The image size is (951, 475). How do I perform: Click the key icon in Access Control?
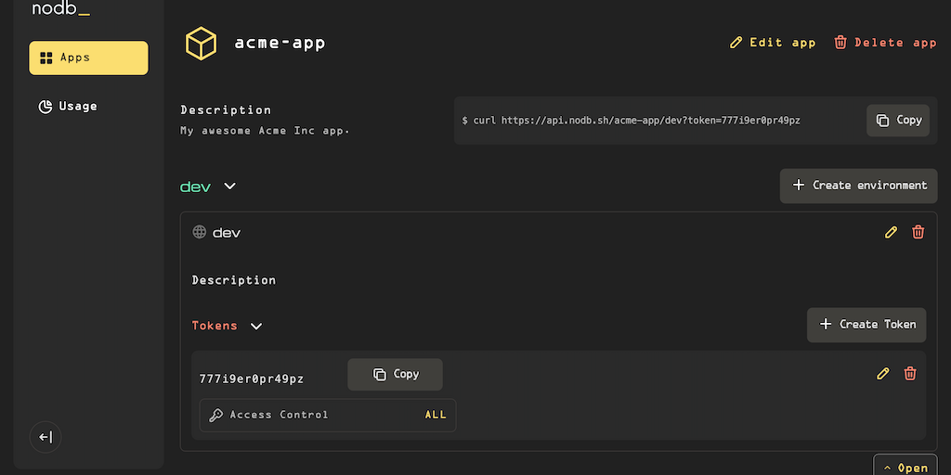(x=215, y=415)
